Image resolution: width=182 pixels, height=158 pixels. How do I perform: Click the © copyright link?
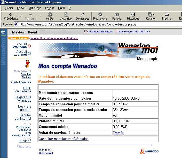46,153
